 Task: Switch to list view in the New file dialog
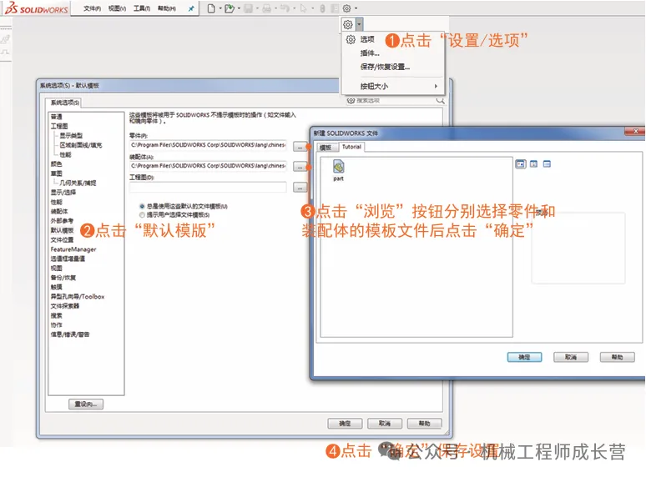(533, 164)
